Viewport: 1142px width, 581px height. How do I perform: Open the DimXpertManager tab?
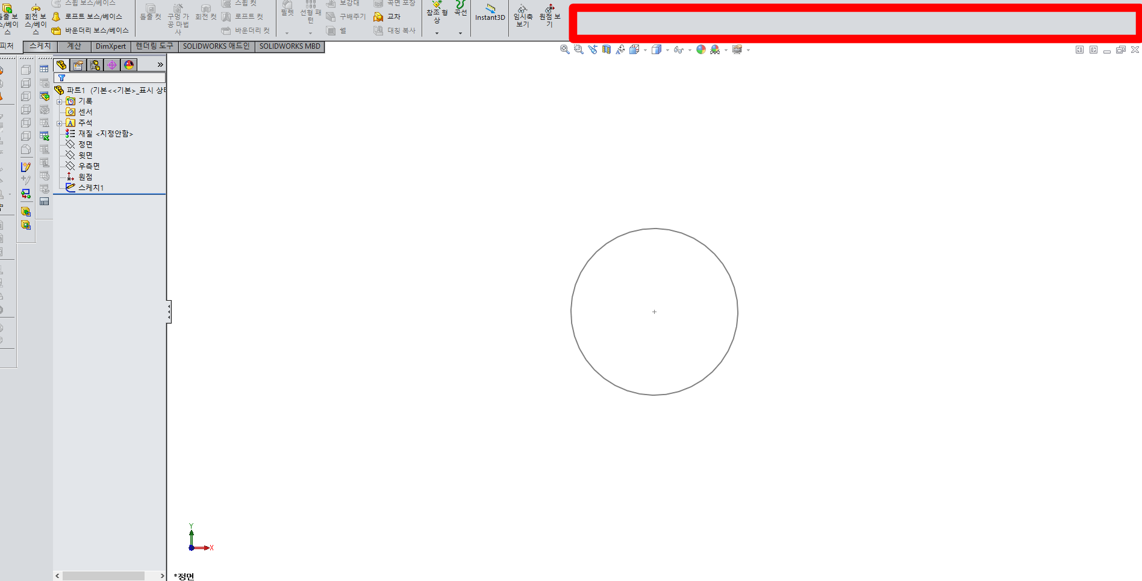(112, 65)
